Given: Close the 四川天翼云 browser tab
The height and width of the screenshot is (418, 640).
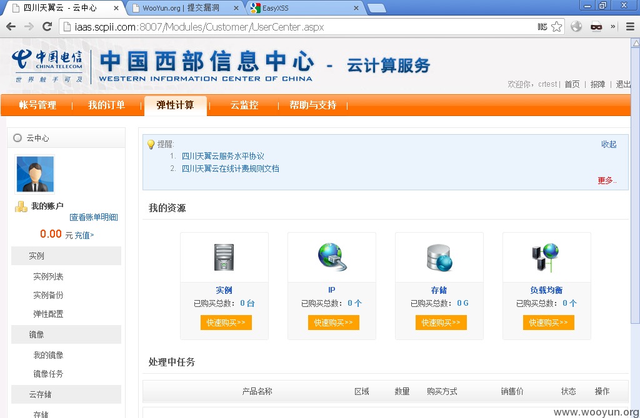Looking at the screenshot, I should click(116, 7).
